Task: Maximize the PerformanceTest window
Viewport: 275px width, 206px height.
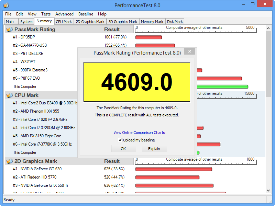Action: coord(253,4)
